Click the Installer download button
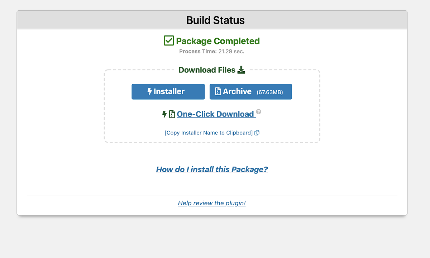The width and height of the screenshot is (430, 258). click(168, 92)
